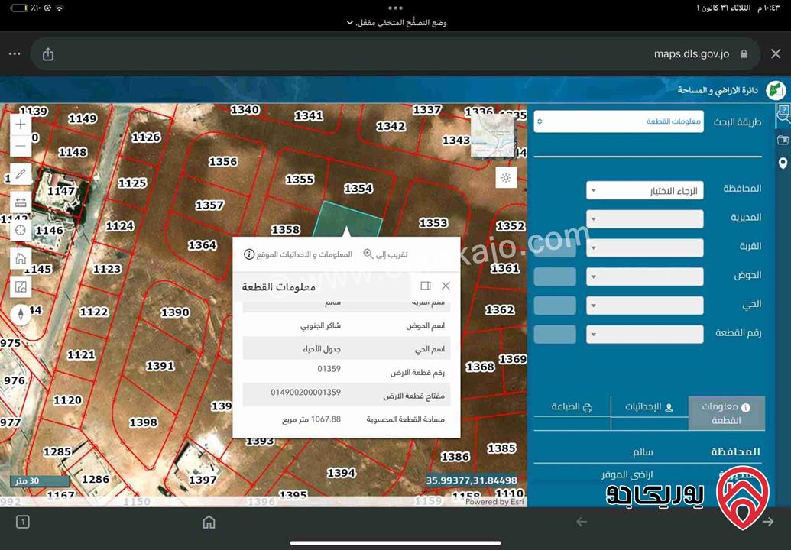The width and height of the screenshot is (791, 550).
Task: Dock the parcel info popup panel
Action: tap(426, 286)
